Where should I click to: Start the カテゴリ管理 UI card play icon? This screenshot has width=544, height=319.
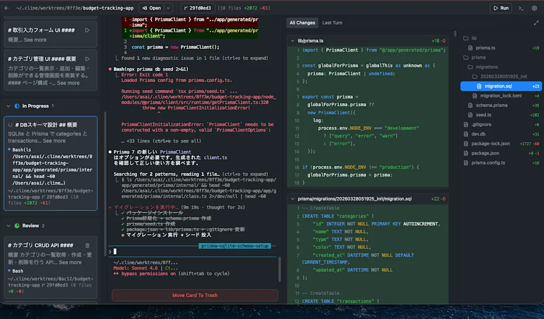88,59
